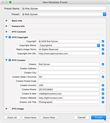Click the Check None button

30,117
